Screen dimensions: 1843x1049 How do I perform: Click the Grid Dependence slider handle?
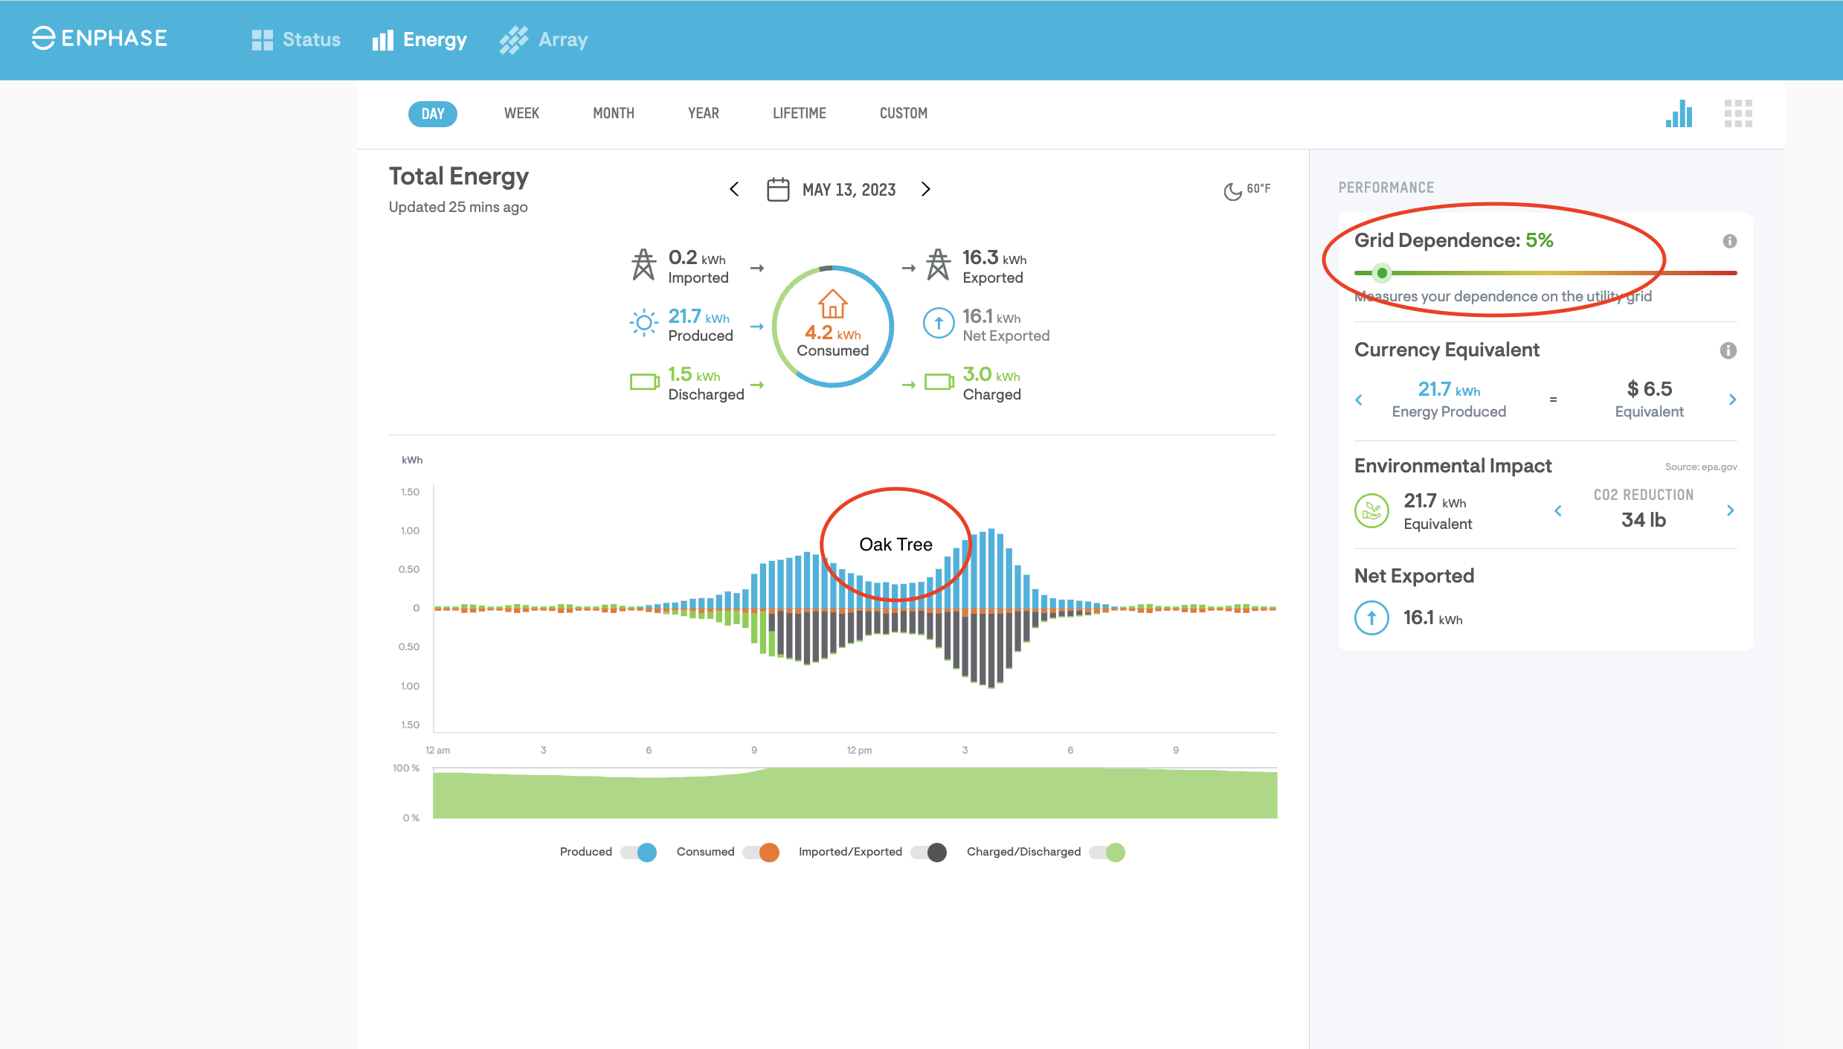[x=1382, y=273]
